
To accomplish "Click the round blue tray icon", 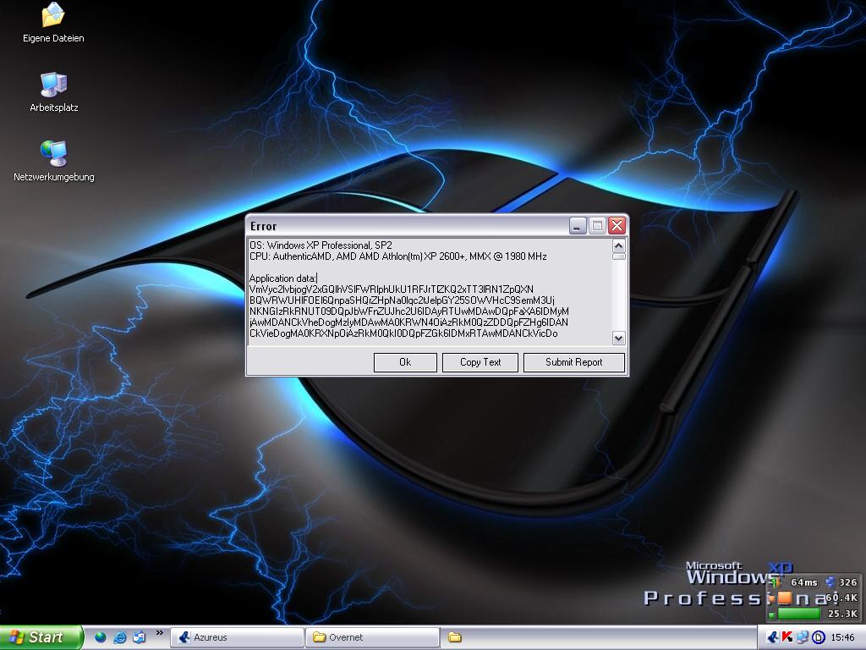I will 818,637.
